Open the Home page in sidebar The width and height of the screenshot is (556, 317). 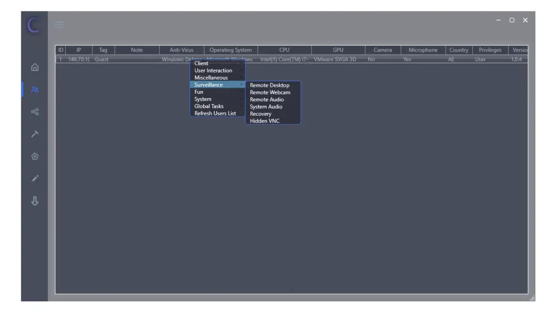tap(35, 67)
